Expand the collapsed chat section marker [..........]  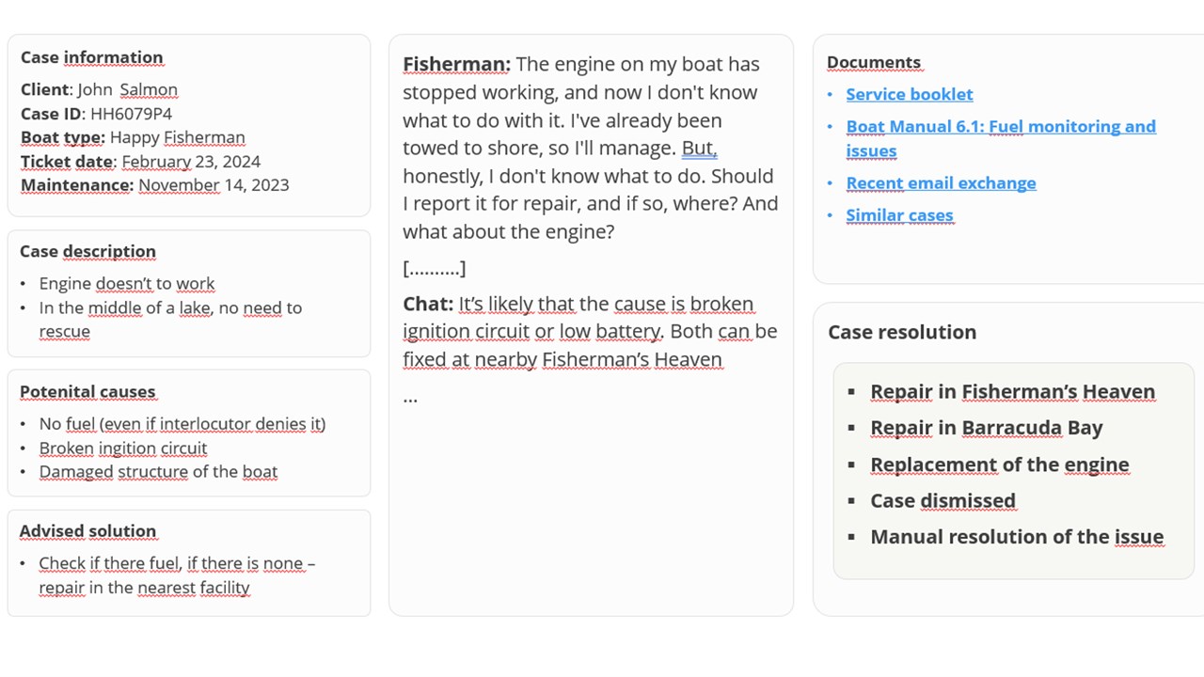pyautogui.click(x=434, y=269)
